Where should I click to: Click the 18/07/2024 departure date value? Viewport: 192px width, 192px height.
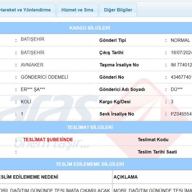(x=181, y=52)
